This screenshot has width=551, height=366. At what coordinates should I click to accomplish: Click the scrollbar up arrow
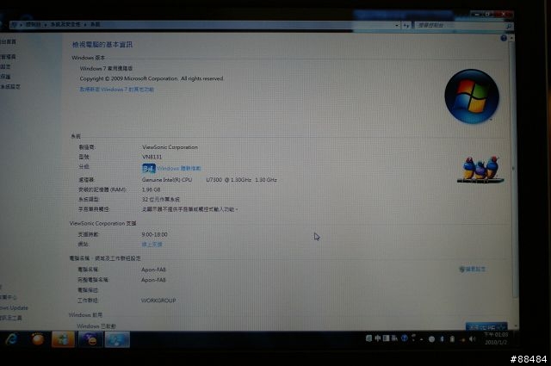click(512, 38)
